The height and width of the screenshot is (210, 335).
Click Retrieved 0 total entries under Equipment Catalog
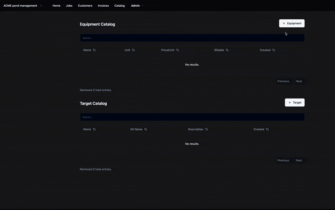[96, 90]
